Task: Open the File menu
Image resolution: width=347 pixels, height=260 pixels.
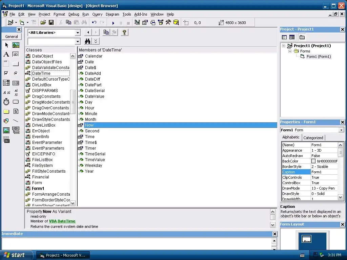Action: [x=12, y=14]
